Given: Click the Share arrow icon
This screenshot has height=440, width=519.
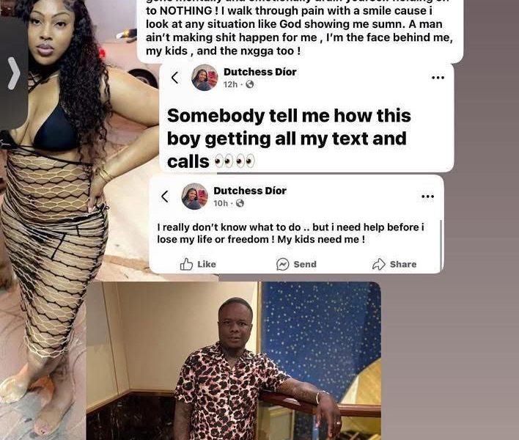Looking at the screenshot, I should click(x=379, y=264).
